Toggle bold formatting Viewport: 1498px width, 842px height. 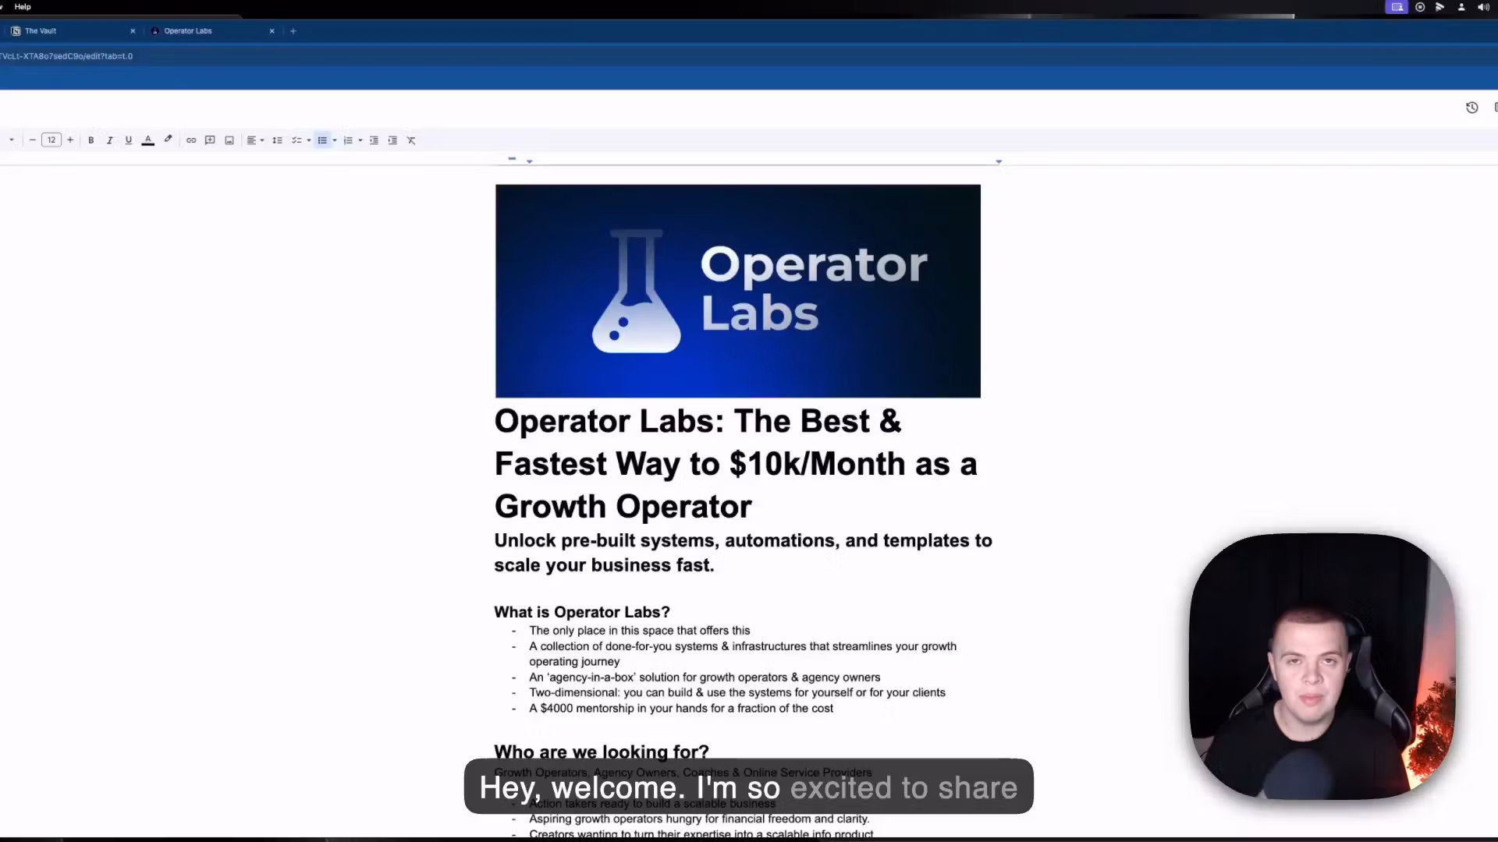click(91, 140)
